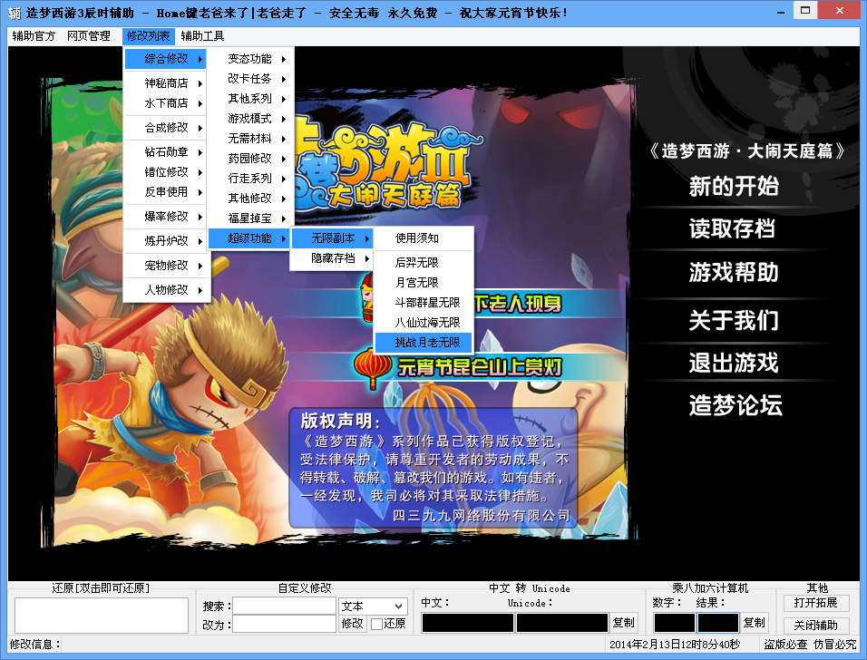Open the 关于我们 page

(x=734, y=320)
